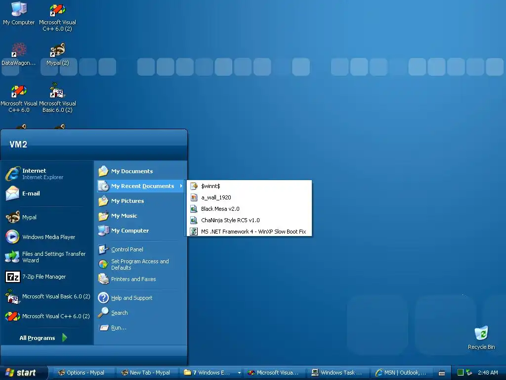Open My Music folder
Screen dimensions: 506x380
click(x=140, y=216)
